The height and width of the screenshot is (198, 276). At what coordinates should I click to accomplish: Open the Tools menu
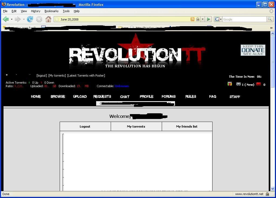(x=66, y=11)
